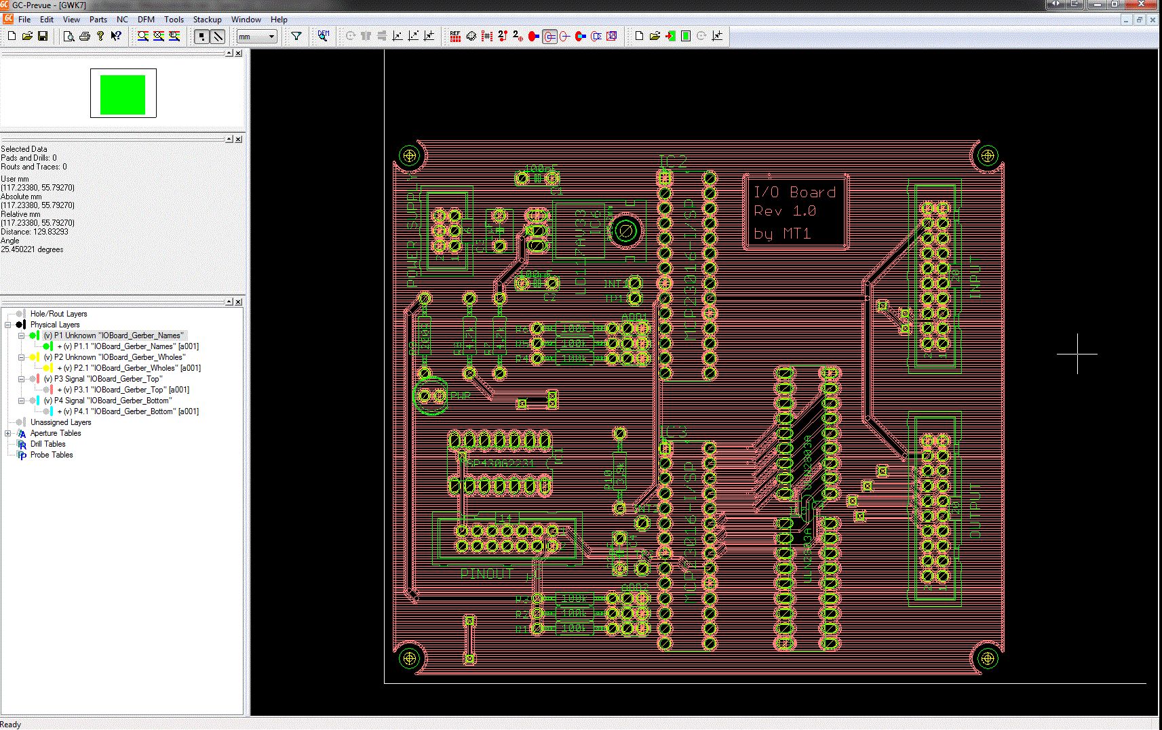Click the context help arrow icon
The height and width of the screenshot is (730, 1162).
click(x=116, y=36)
